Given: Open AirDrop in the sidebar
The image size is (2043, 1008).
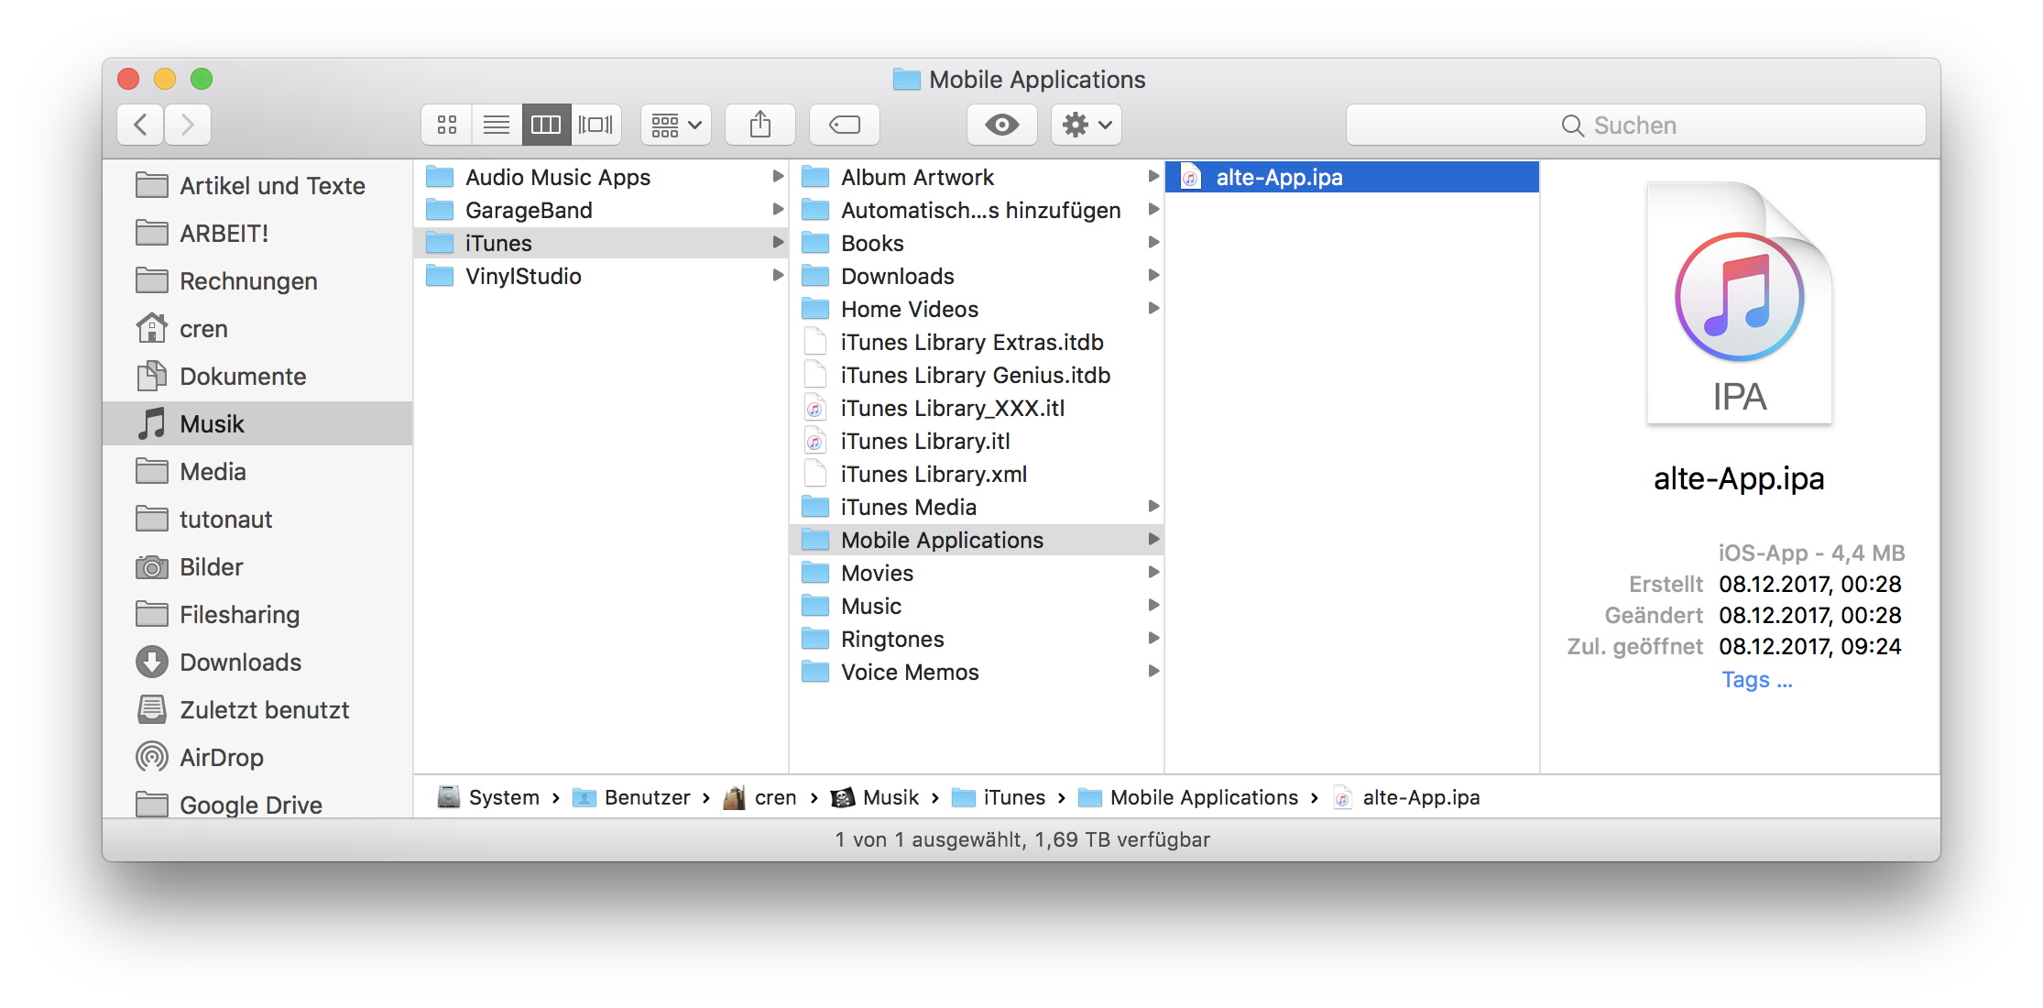Looking at the screenshot, I should pos(221,757).
